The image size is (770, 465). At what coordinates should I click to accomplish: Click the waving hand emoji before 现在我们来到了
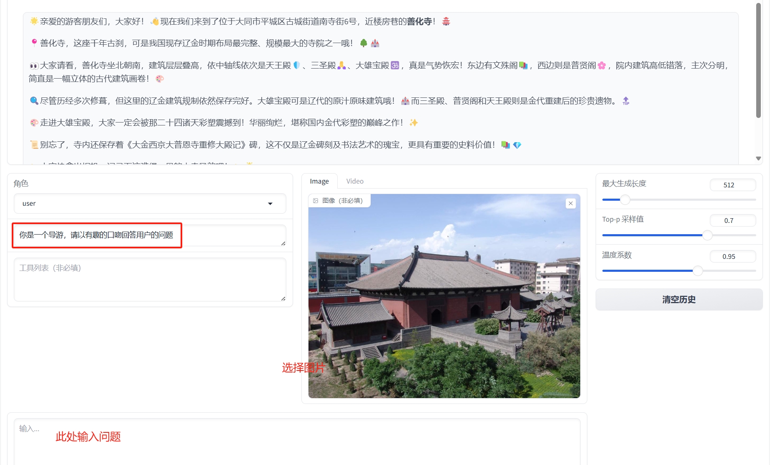[155, 21]
